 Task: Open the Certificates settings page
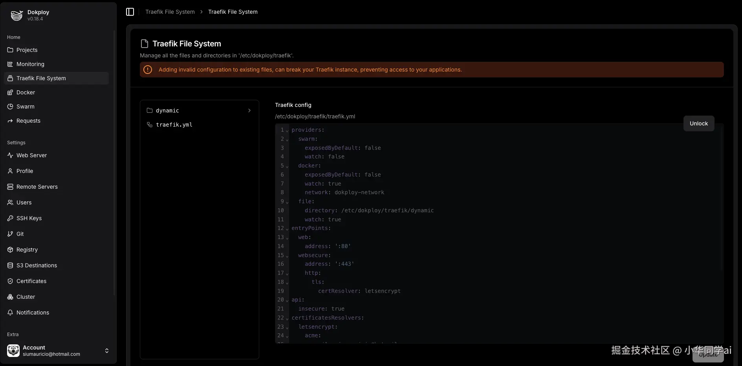(x=31, y=281)
